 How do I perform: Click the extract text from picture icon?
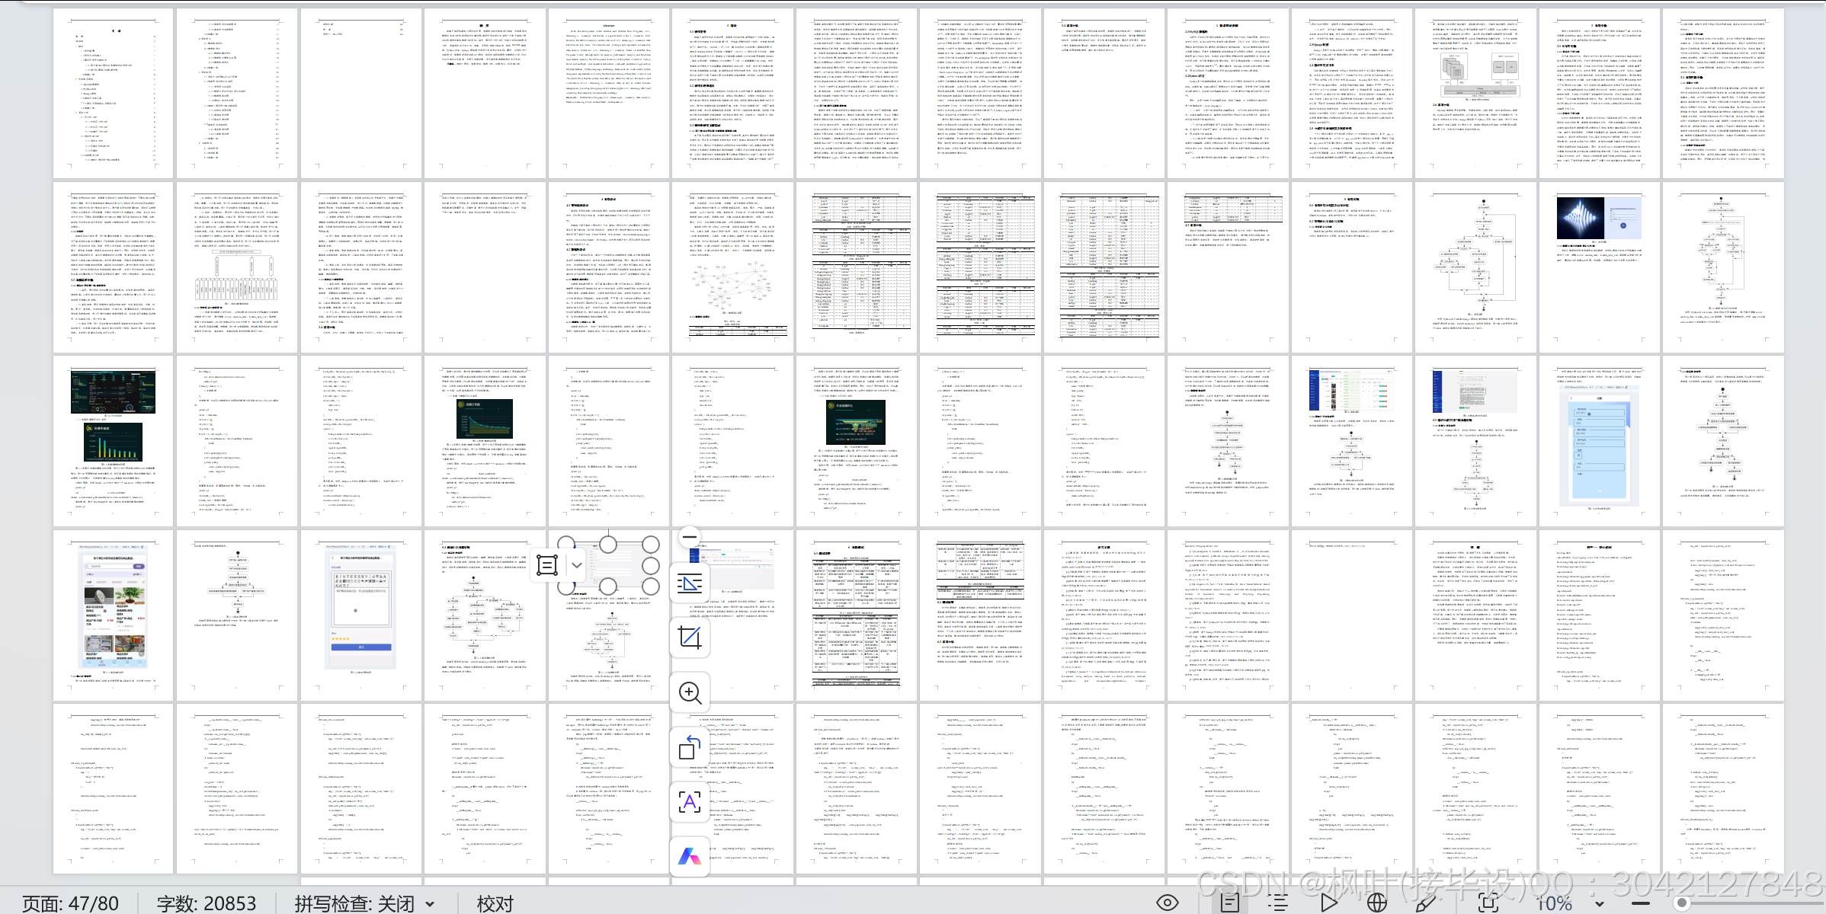[690, 801]
